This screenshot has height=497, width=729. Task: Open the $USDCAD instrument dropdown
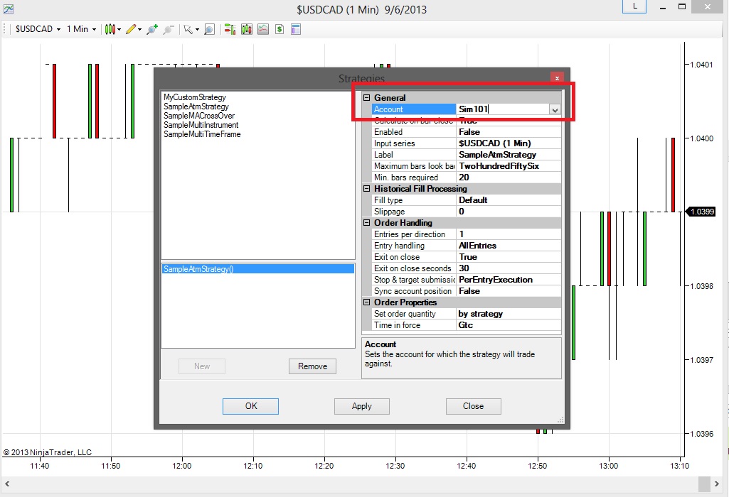pos(38,29)
